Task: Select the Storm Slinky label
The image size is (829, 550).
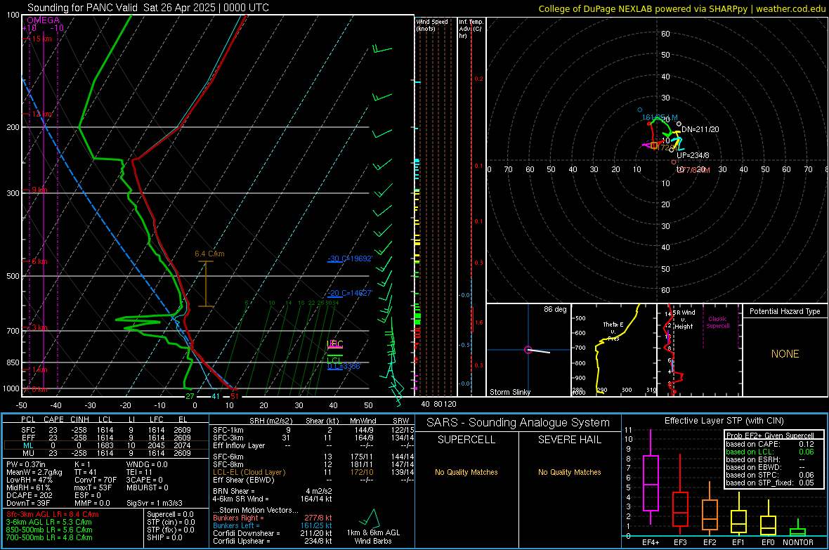Action: pyautogui.click(x=509, y=392)
